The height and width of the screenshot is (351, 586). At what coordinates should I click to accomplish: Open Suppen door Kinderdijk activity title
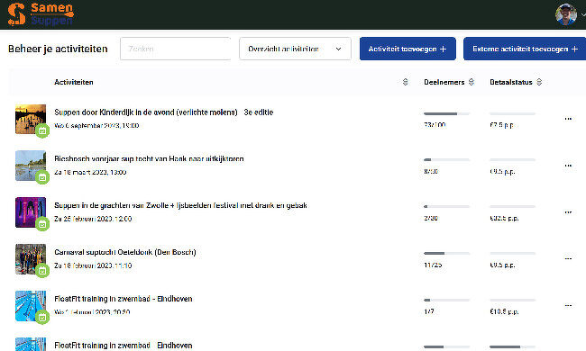tap(164, 112)
